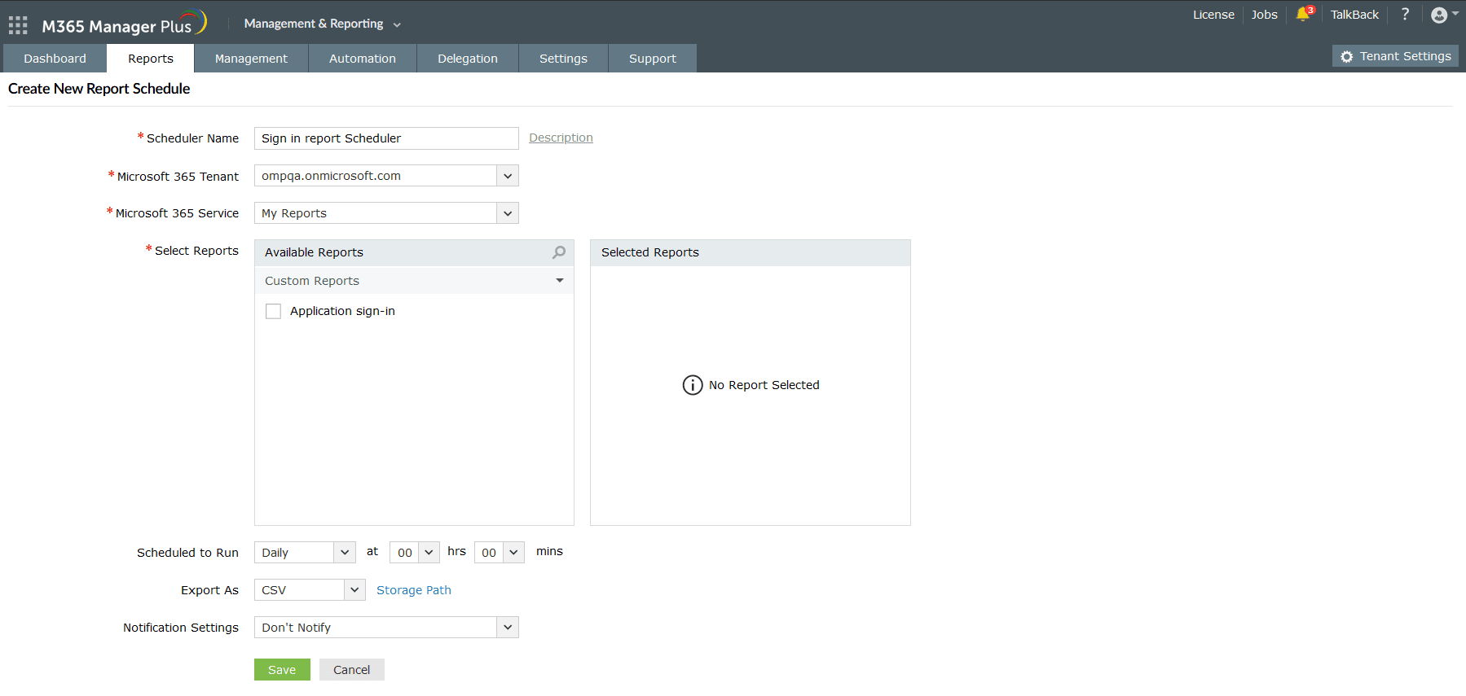Open the user account avatar menu
Image resolution: width=1466 pixels, height=696 pixels.
click(x=1444, y=15)
